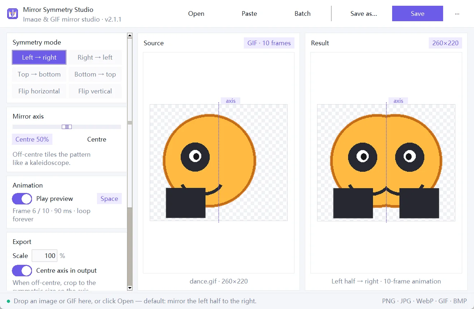
Task: Click the Animation section heading
Action: pyautogui.click(x=28, y=185)
